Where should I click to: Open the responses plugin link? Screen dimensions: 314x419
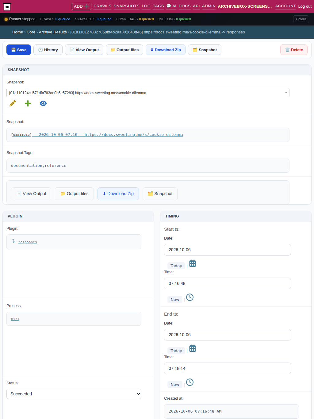click(x=28, y=242)
